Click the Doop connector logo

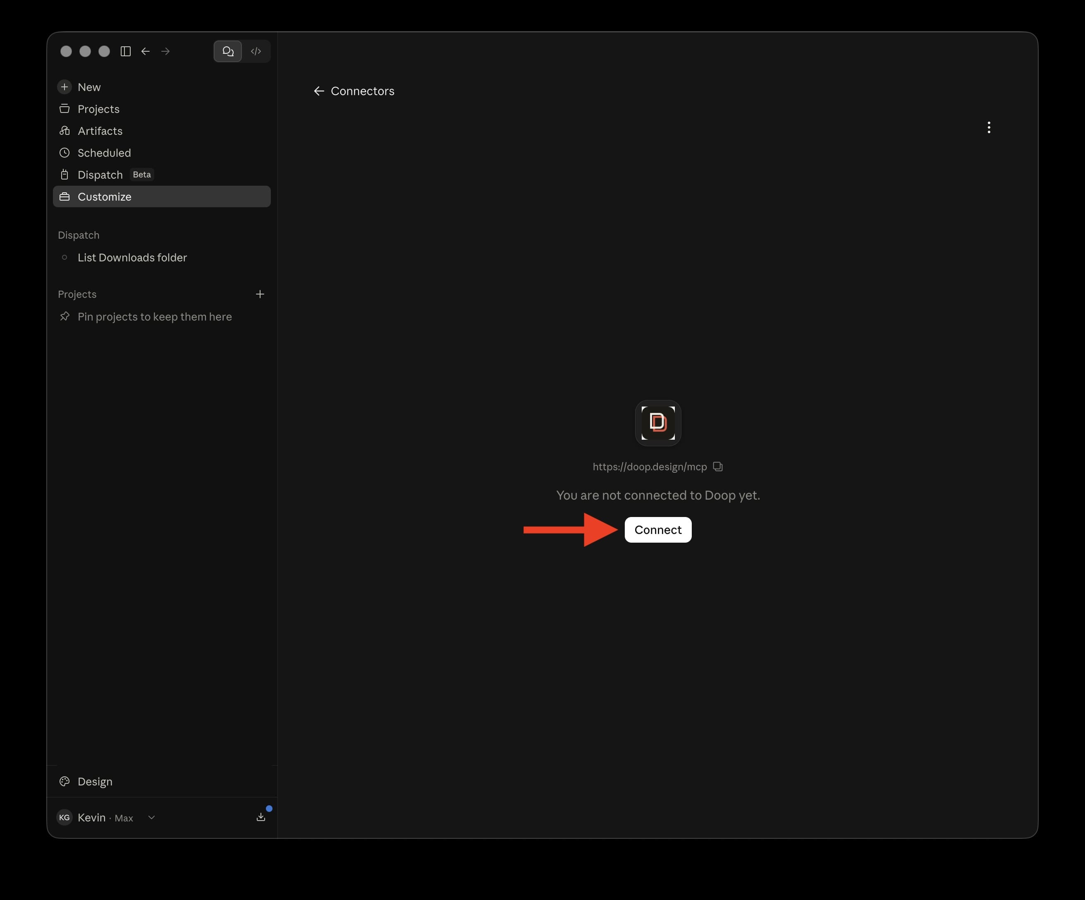(658, 423)
